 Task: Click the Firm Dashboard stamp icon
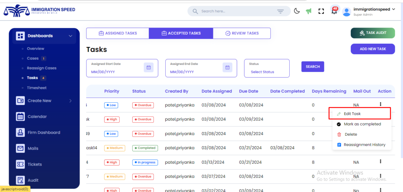[x=20, y=133]
